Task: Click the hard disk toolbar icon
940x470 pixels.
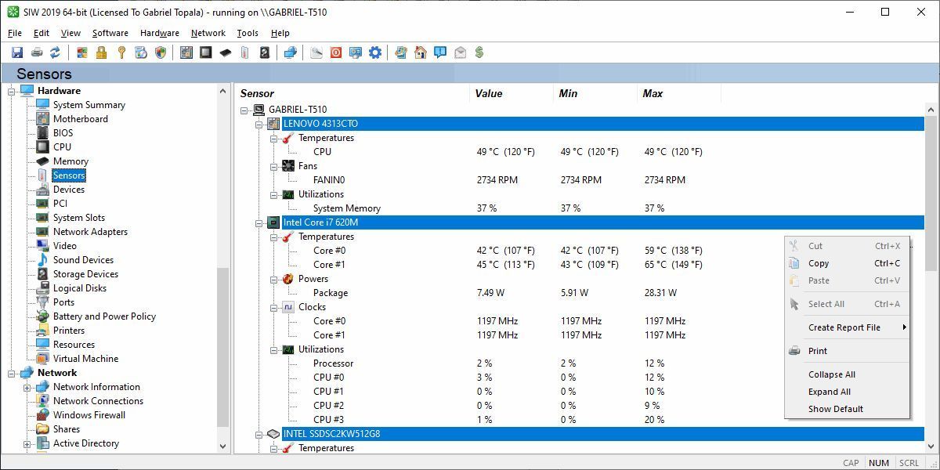Action: tap(265, 52)
